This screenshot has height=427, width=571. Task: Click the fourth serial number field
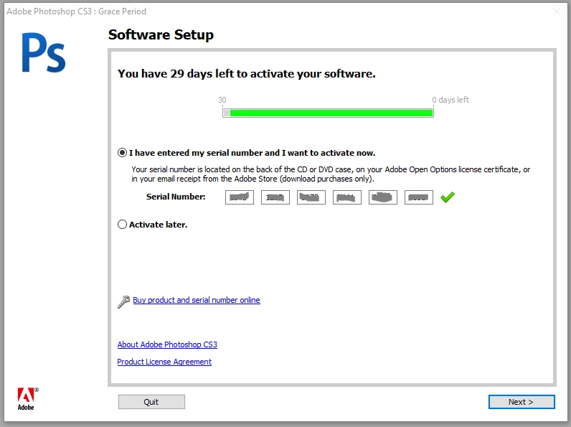[x=347, y=197]
